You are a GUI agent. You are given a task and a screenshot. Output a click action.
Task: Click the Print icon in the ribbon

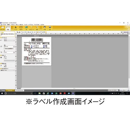pyautogui.click(x=45, y=28)
